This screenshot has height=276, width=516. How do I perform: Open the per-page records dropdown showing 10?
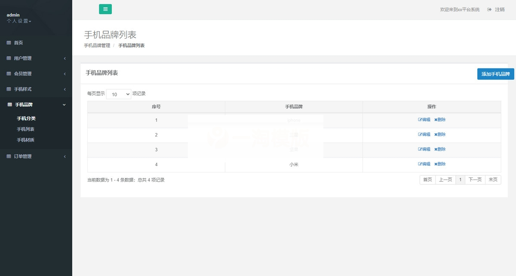tap(119, 94)
